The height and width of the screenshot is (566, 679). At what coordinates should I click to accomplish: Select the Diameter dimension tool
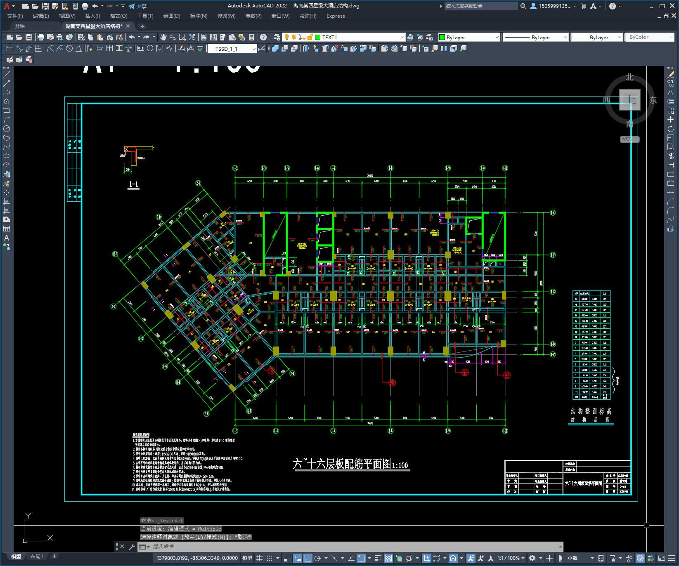69,48
